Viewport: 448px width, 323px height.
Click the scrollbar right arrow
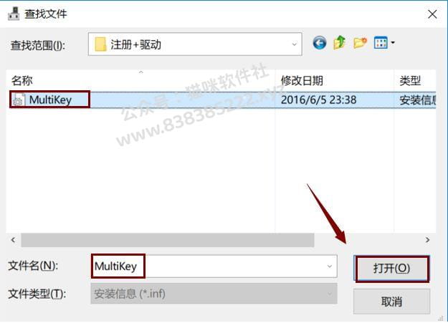coord(427,240)
